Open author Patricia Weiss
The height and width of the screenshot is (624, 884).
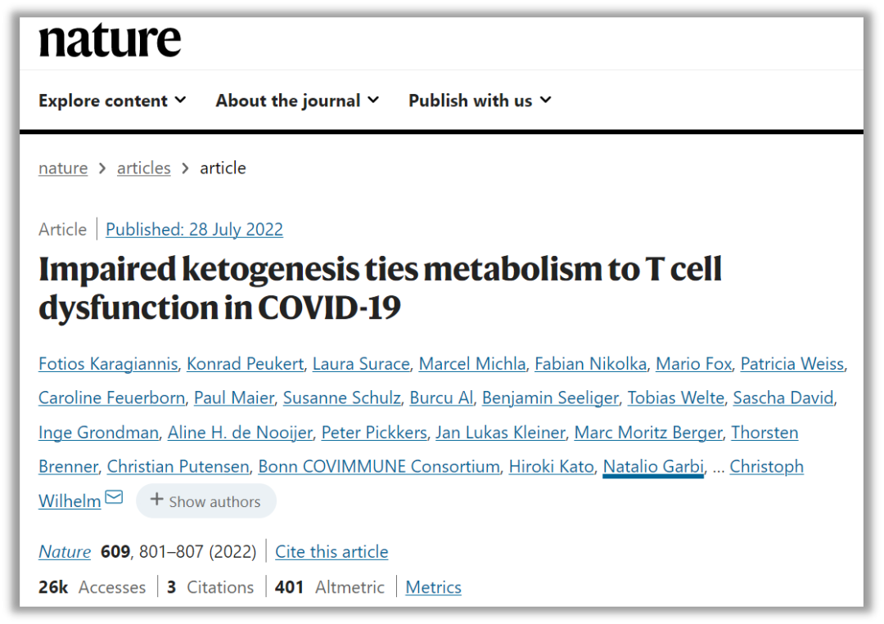pyautogui.click(x=792, y=364)
